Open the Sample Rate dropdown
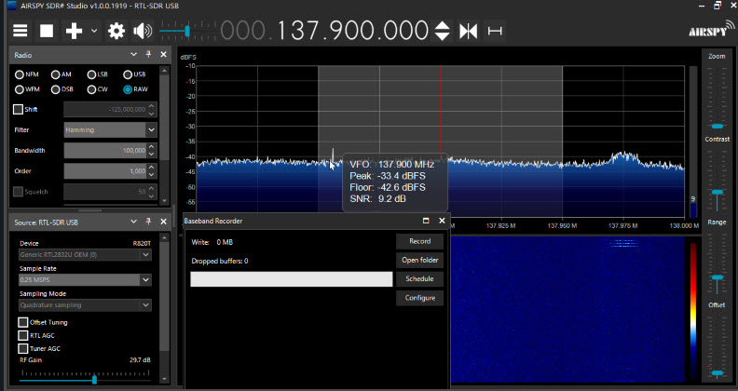Screen dimensions: 738x391 146,279
